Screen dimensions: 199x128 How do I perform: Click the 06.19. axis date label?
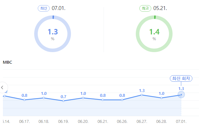[x=64, y=122]
